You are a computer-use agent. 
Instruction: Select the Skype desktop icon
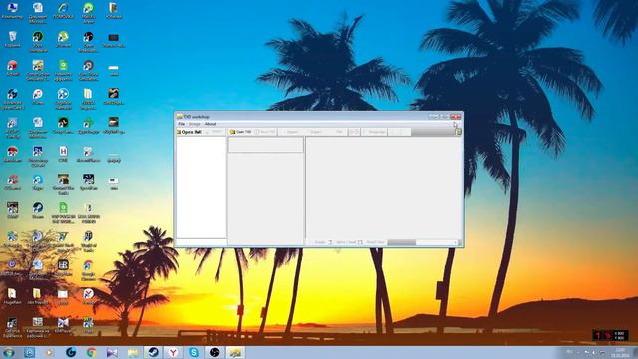pyautogui.click(x=38, y=182)
